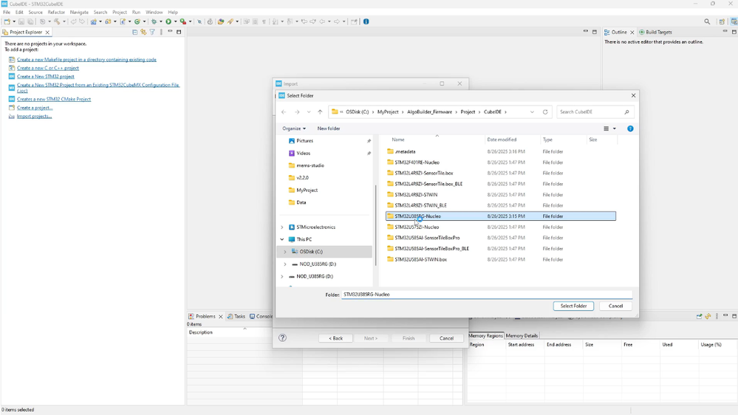
Task: Open the file dialog help icon
Action: pyautogui.click(x=630, y=128)
